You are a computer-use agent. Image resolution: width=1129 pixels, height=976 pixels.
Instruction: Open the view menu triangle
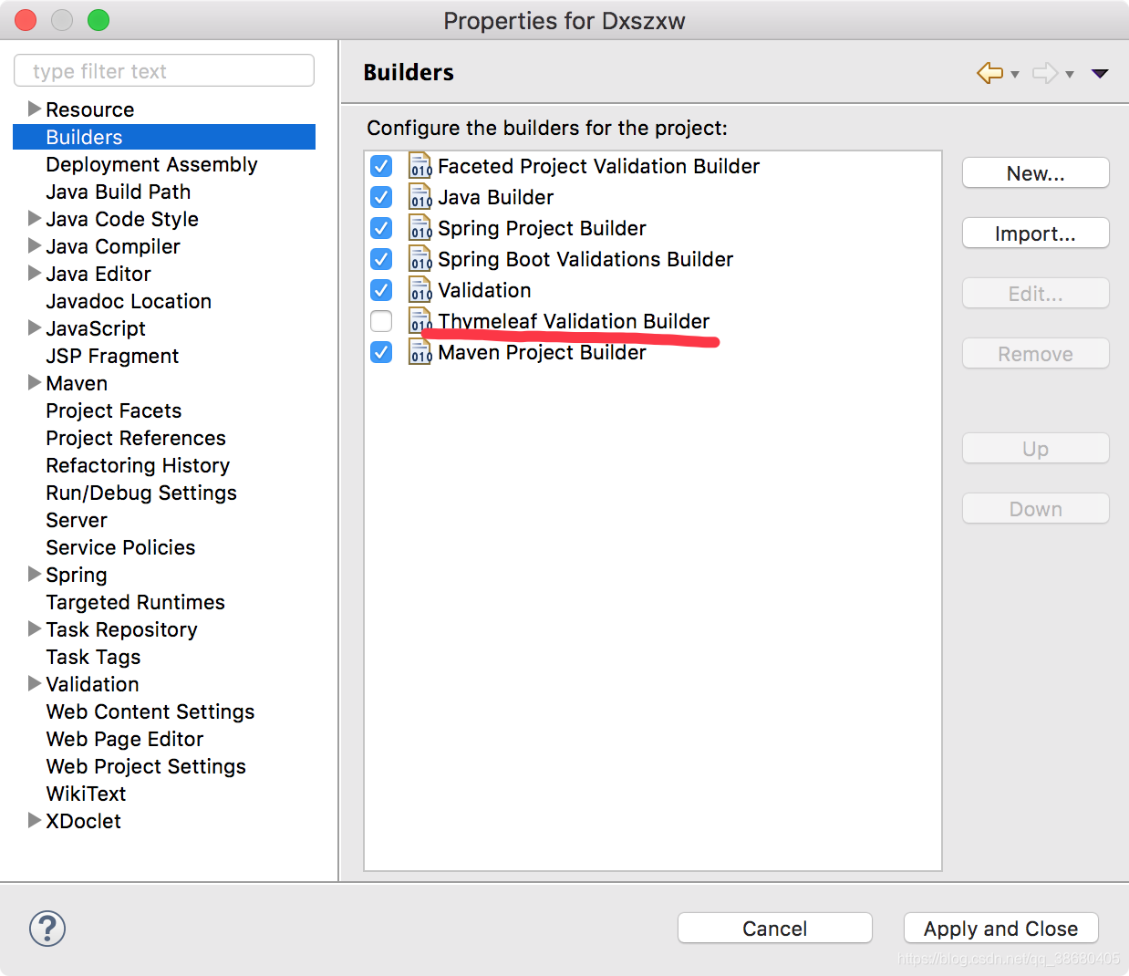point(1100,73)
